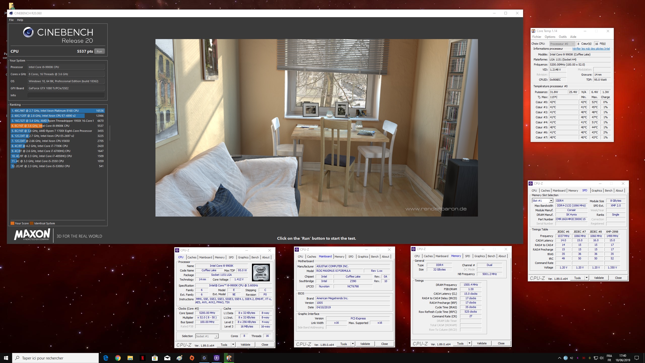Open the Windows Start menu
Screen dimensions: 645x363
click(x=6, y=358)
